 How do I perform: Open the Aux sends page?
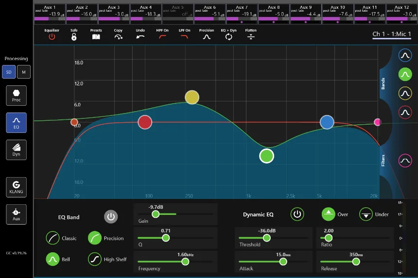[x=16, y=214]
